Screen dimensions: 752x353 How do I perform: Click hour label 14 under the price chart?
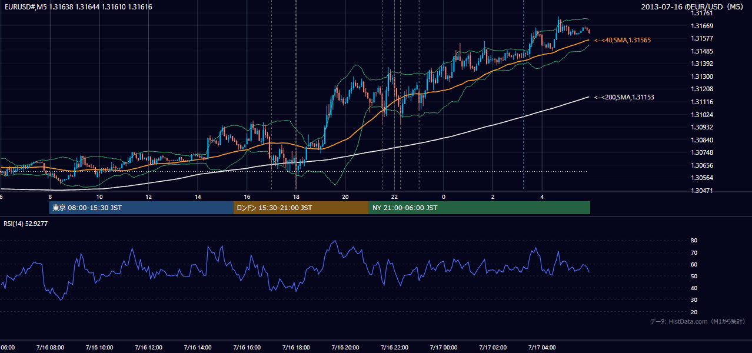[x=198, y=197]
